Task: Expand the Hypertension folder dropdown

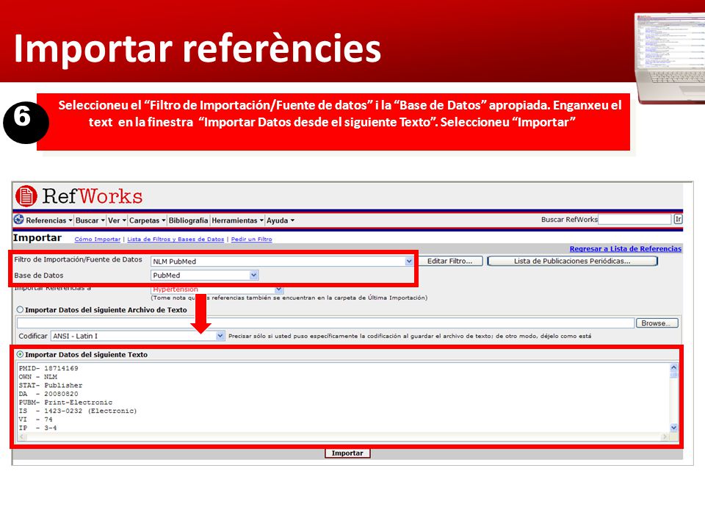Action: (x=279, y=289)
